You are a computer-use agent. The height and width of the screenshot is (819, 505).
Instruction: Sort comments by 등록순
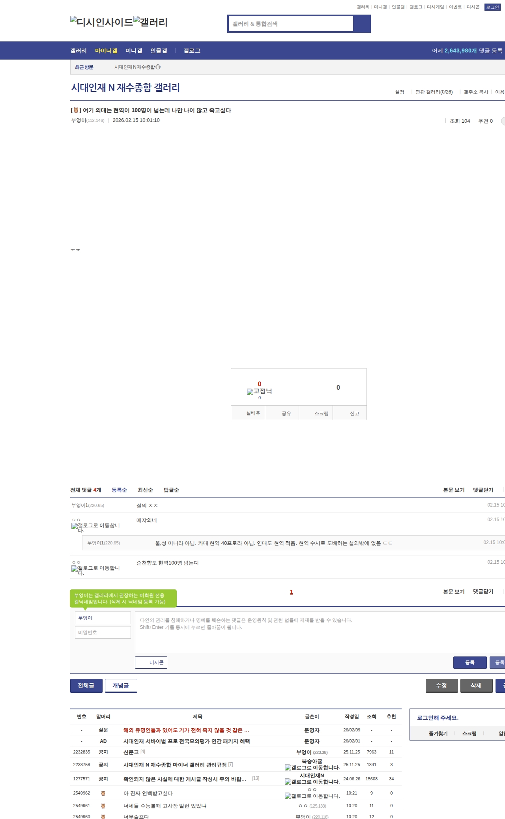tap(119, 490)
